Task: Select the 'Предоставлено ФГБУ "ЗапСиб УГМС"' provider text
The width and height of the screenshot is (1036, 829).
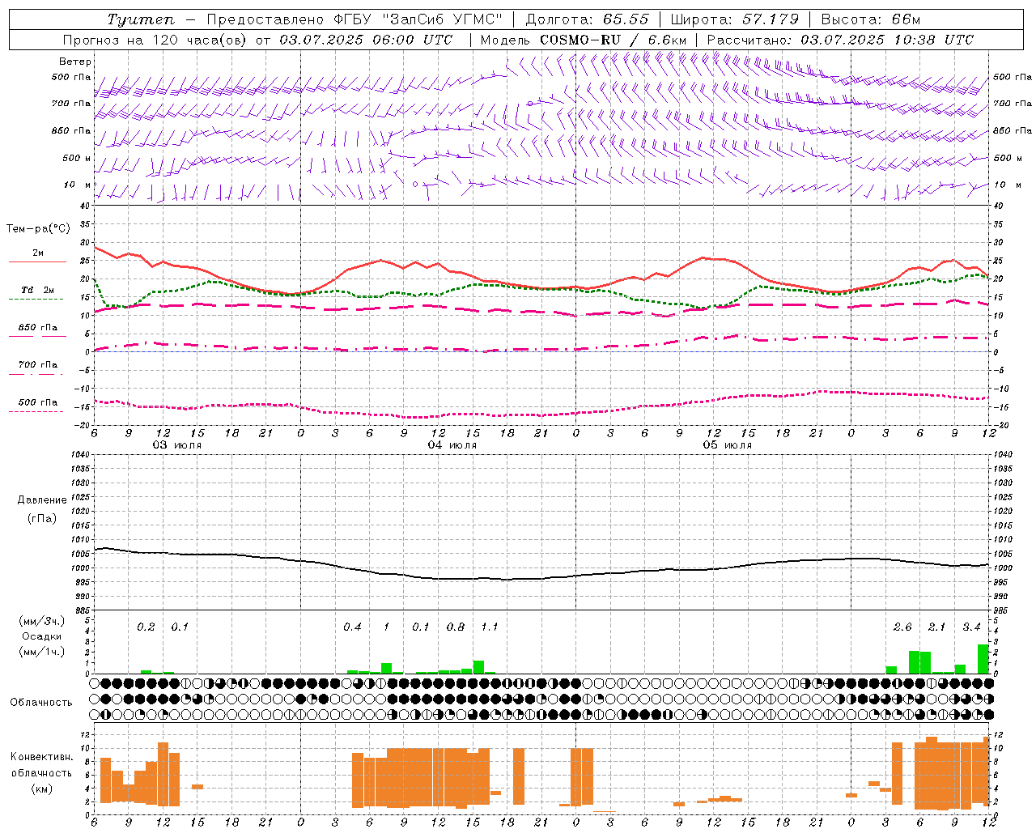Action: point(355,19)
